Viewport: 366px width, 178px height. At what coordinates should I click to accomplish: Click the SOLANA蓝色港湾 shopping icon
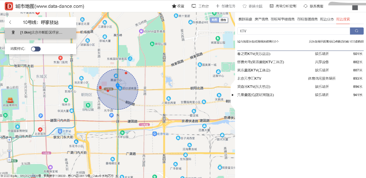point(141,31)
